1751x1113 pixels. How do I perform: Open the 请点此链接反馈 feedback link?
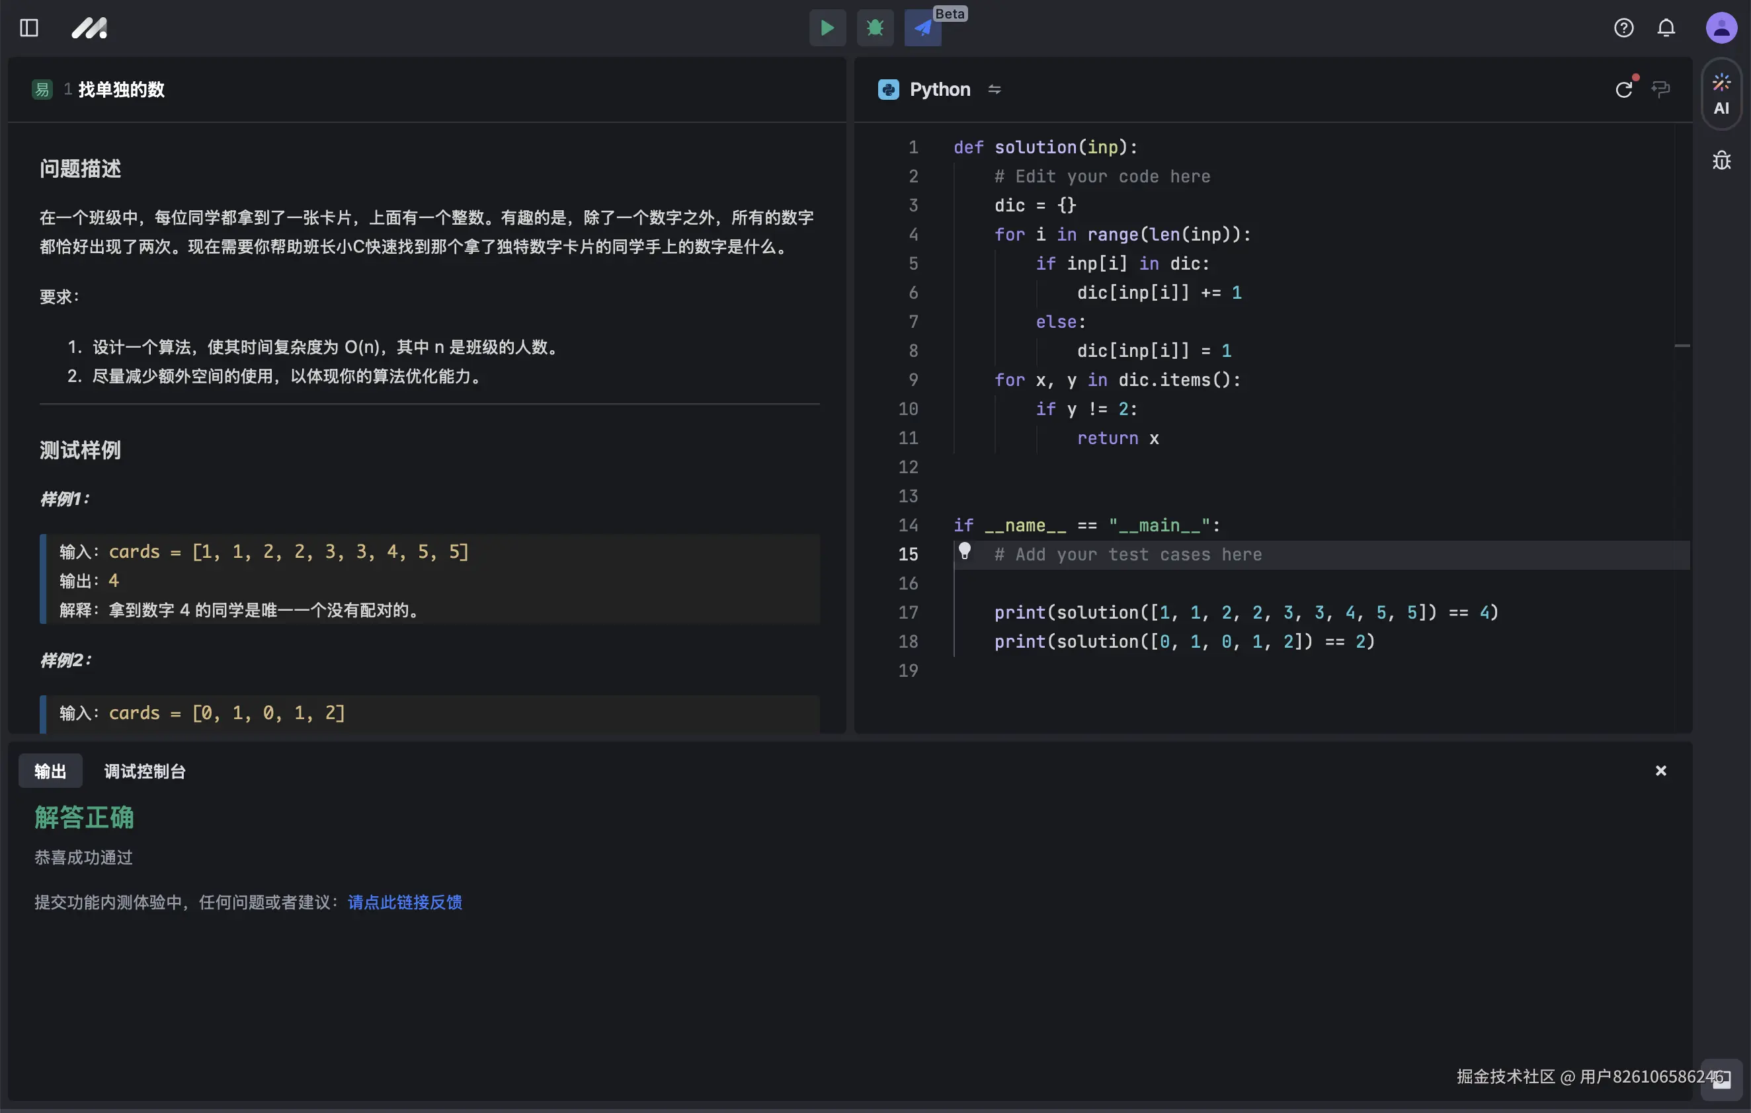[x=404, y=902]
